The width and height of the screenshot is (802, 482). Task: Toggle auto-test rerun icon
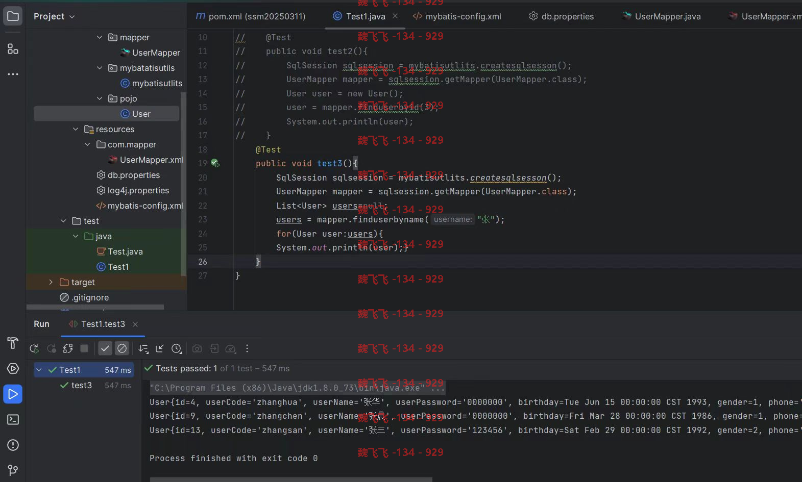68,348
